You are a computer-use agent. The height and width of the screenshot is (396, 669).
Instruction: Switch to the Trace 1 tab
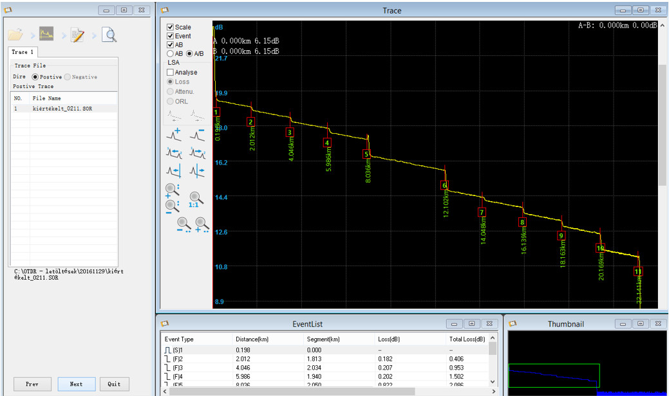coord(22,52)
